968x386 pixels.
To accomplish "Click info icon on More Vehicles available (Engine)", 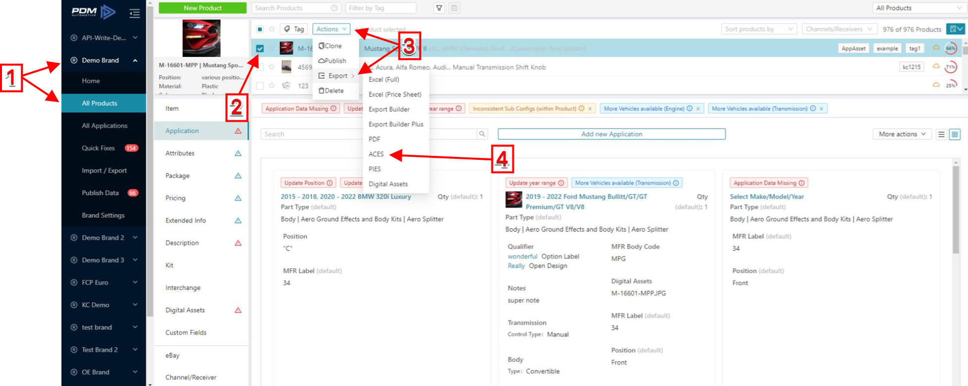I will 690,108.
